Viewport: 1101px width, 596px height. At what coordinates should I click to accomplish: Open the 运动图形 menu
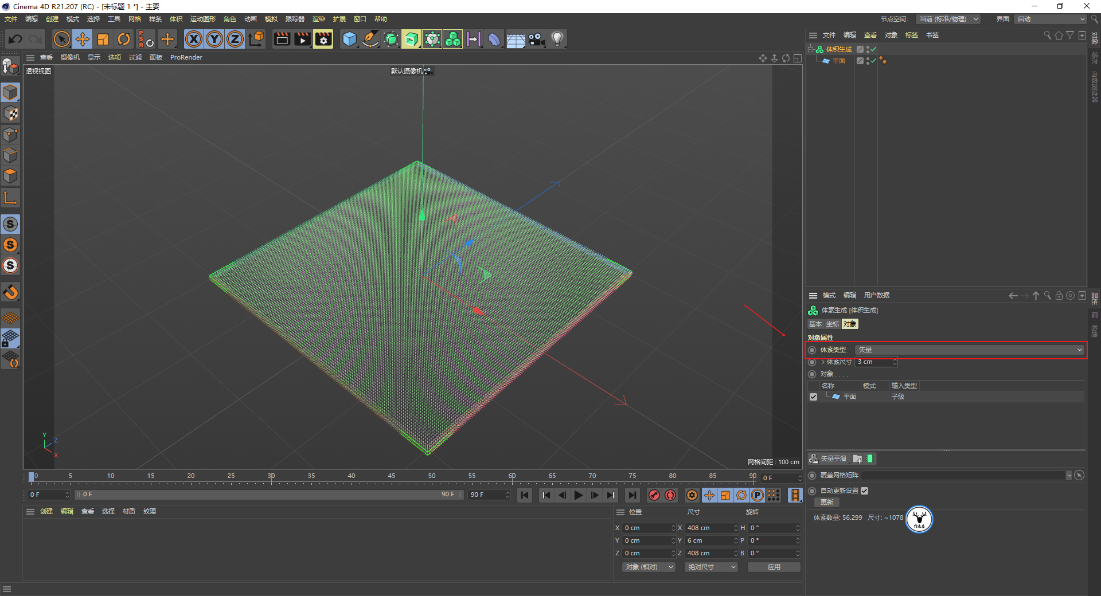[x=202, y=19]
